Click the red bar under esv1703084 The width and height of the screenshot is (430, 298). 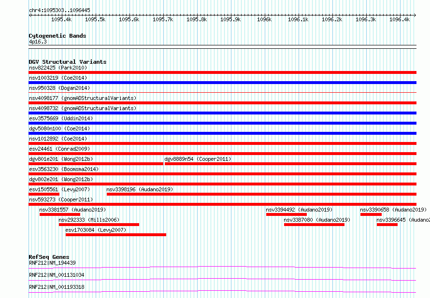[x=116, y=235]
